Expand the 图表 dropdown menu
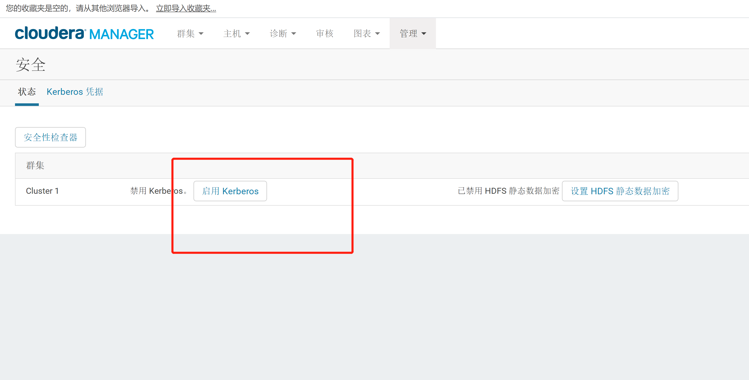Image resolution: width=749 pixels, height=380 pixels. click(x=367, y=33)
